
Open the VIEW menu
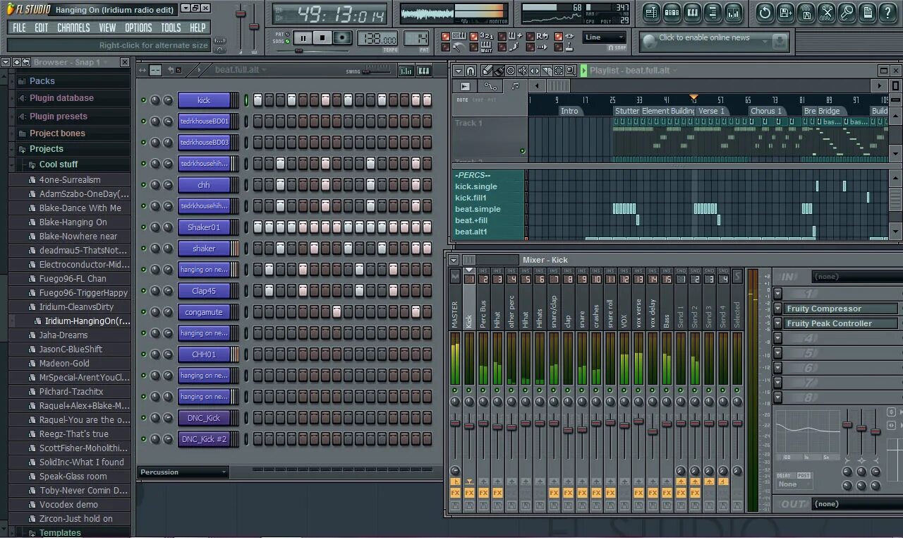[107, 28]
